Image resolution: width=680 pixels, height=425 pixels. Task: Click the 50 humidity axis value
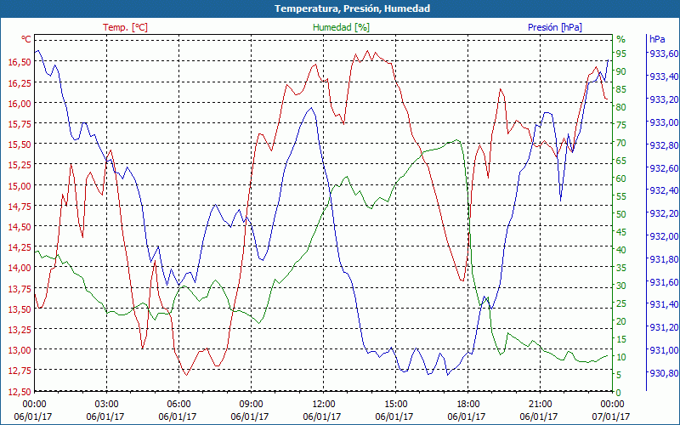coord(621,214)
